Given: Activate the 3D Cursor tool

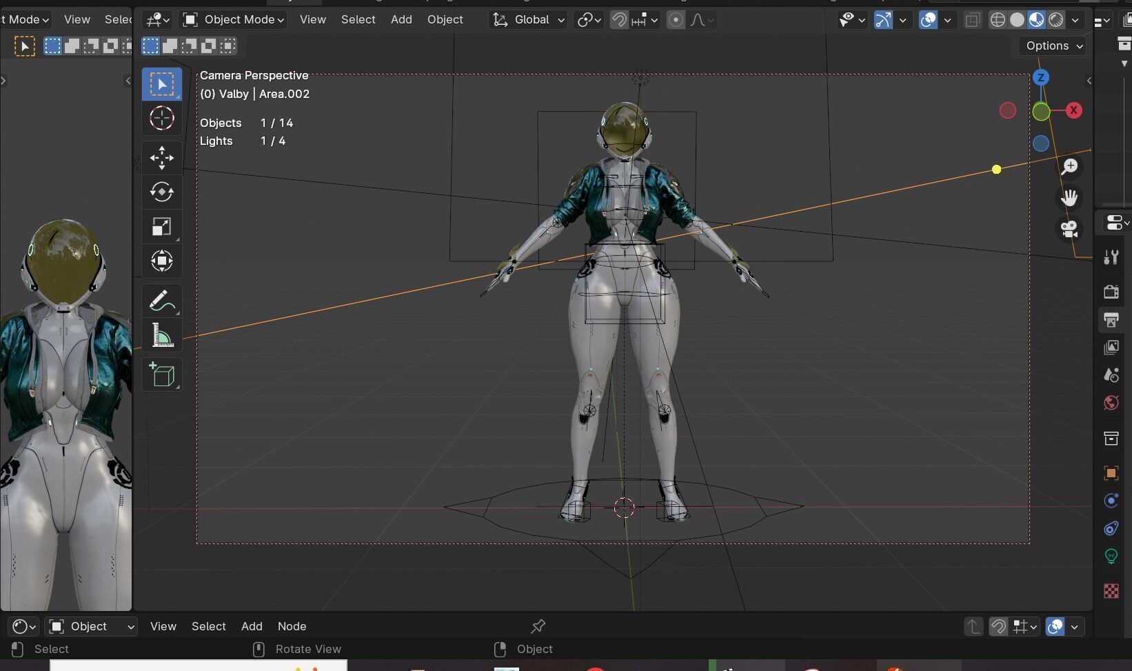Looking at the screenshot, I should [x=162, y=119].
